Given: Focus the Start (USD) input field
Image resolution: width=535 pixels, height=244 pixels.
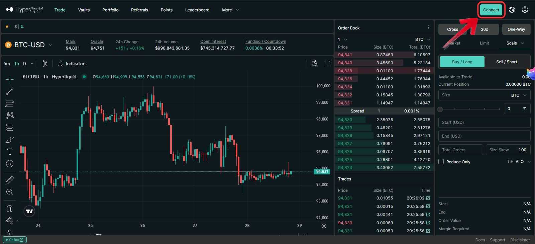Looking at the screenshot, I should point(484,122).
